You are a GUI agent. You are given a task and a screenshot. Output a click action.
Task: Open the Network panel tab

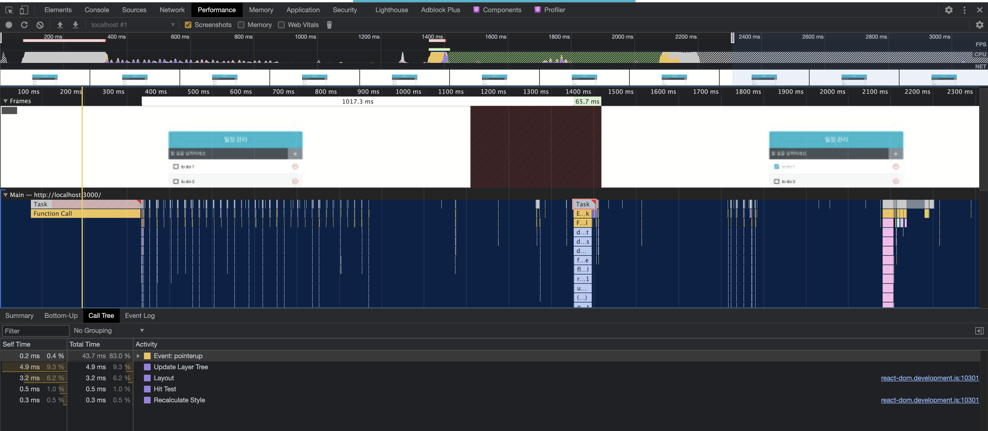click(x=172, y=10)
